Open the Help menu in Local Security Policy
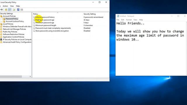 [18, 6]
